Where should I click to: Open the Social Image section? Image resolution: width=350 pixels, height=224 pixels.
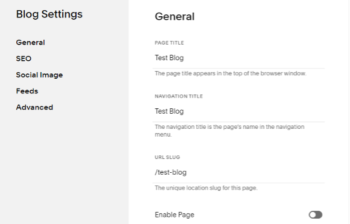point(39,75)
